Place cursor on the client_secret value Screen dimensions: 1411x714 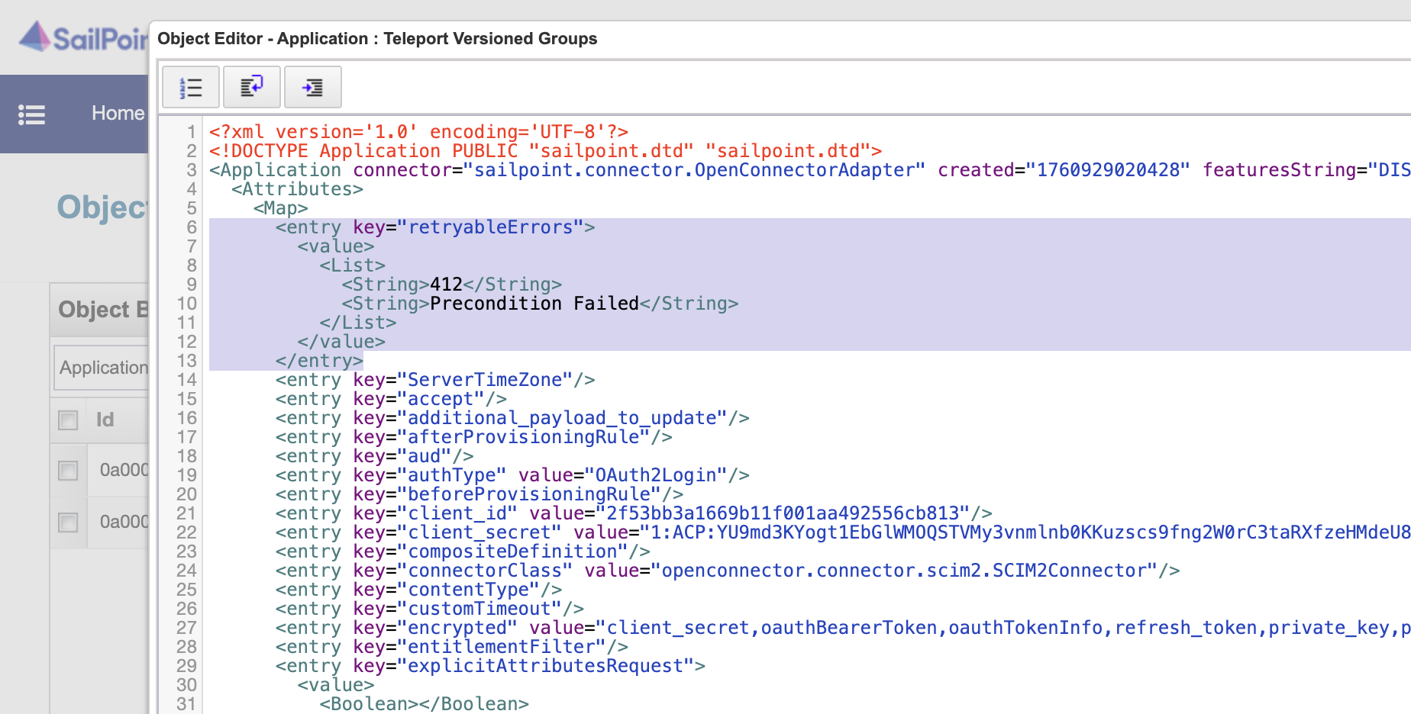coord(840,532)
